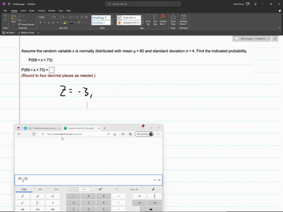Open the font size dropdown

point(60,17)
